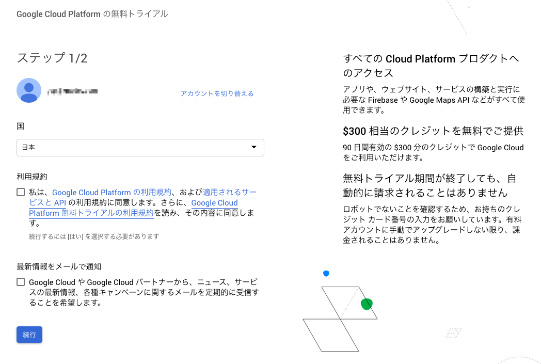Open the 国 country dropdown showing 日本
The image size is (541, 364).
click(x=140, y=148)
